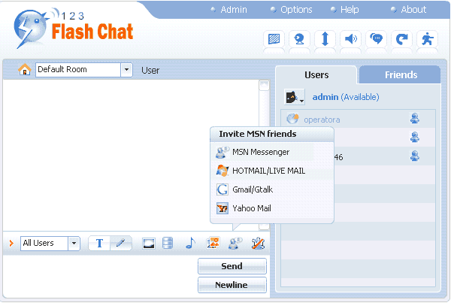Click the vertical double-arrow icon
Screen dimensions: 451x303
pos(325,39)
